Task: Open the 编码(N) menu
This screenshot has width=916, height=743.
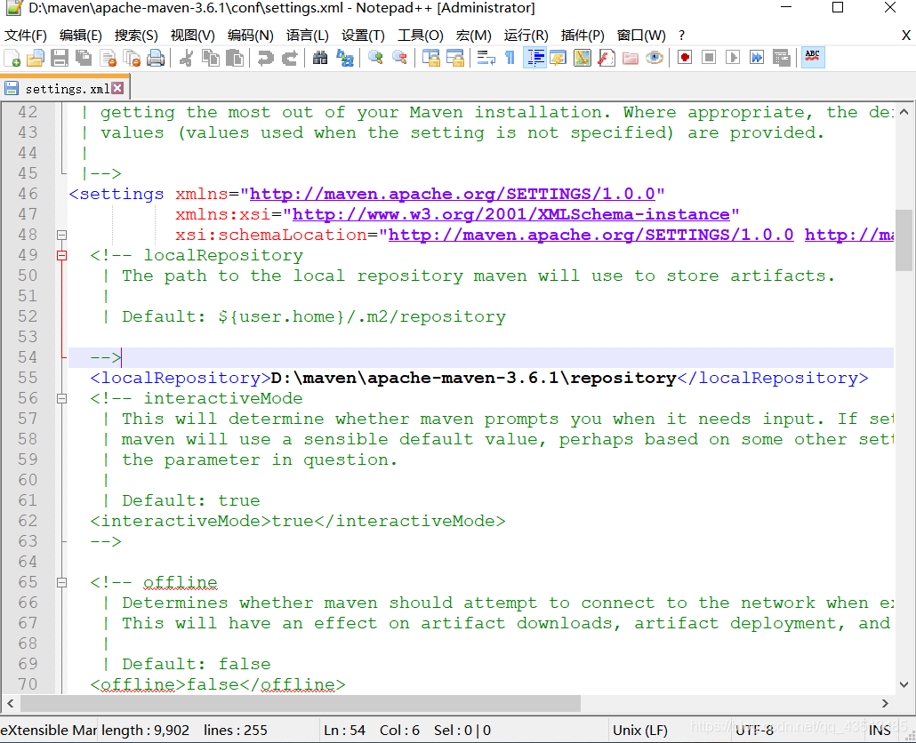Action: click(x=250, y=36)
